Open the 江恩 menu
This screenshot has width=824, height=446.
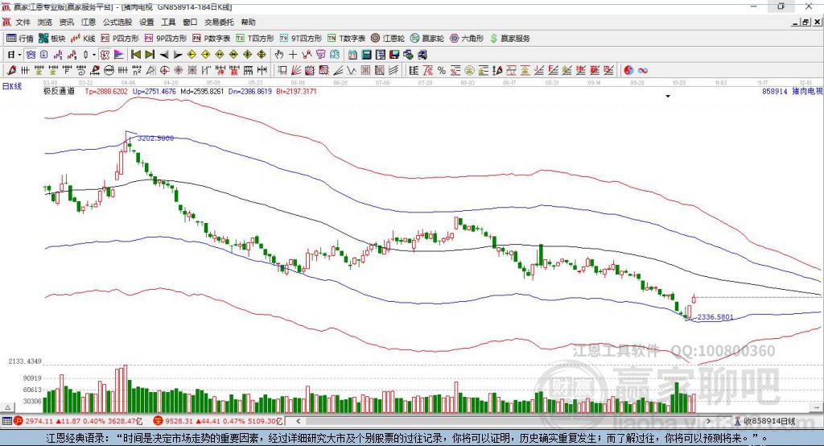pyautogui.click(x=89, y=22)
